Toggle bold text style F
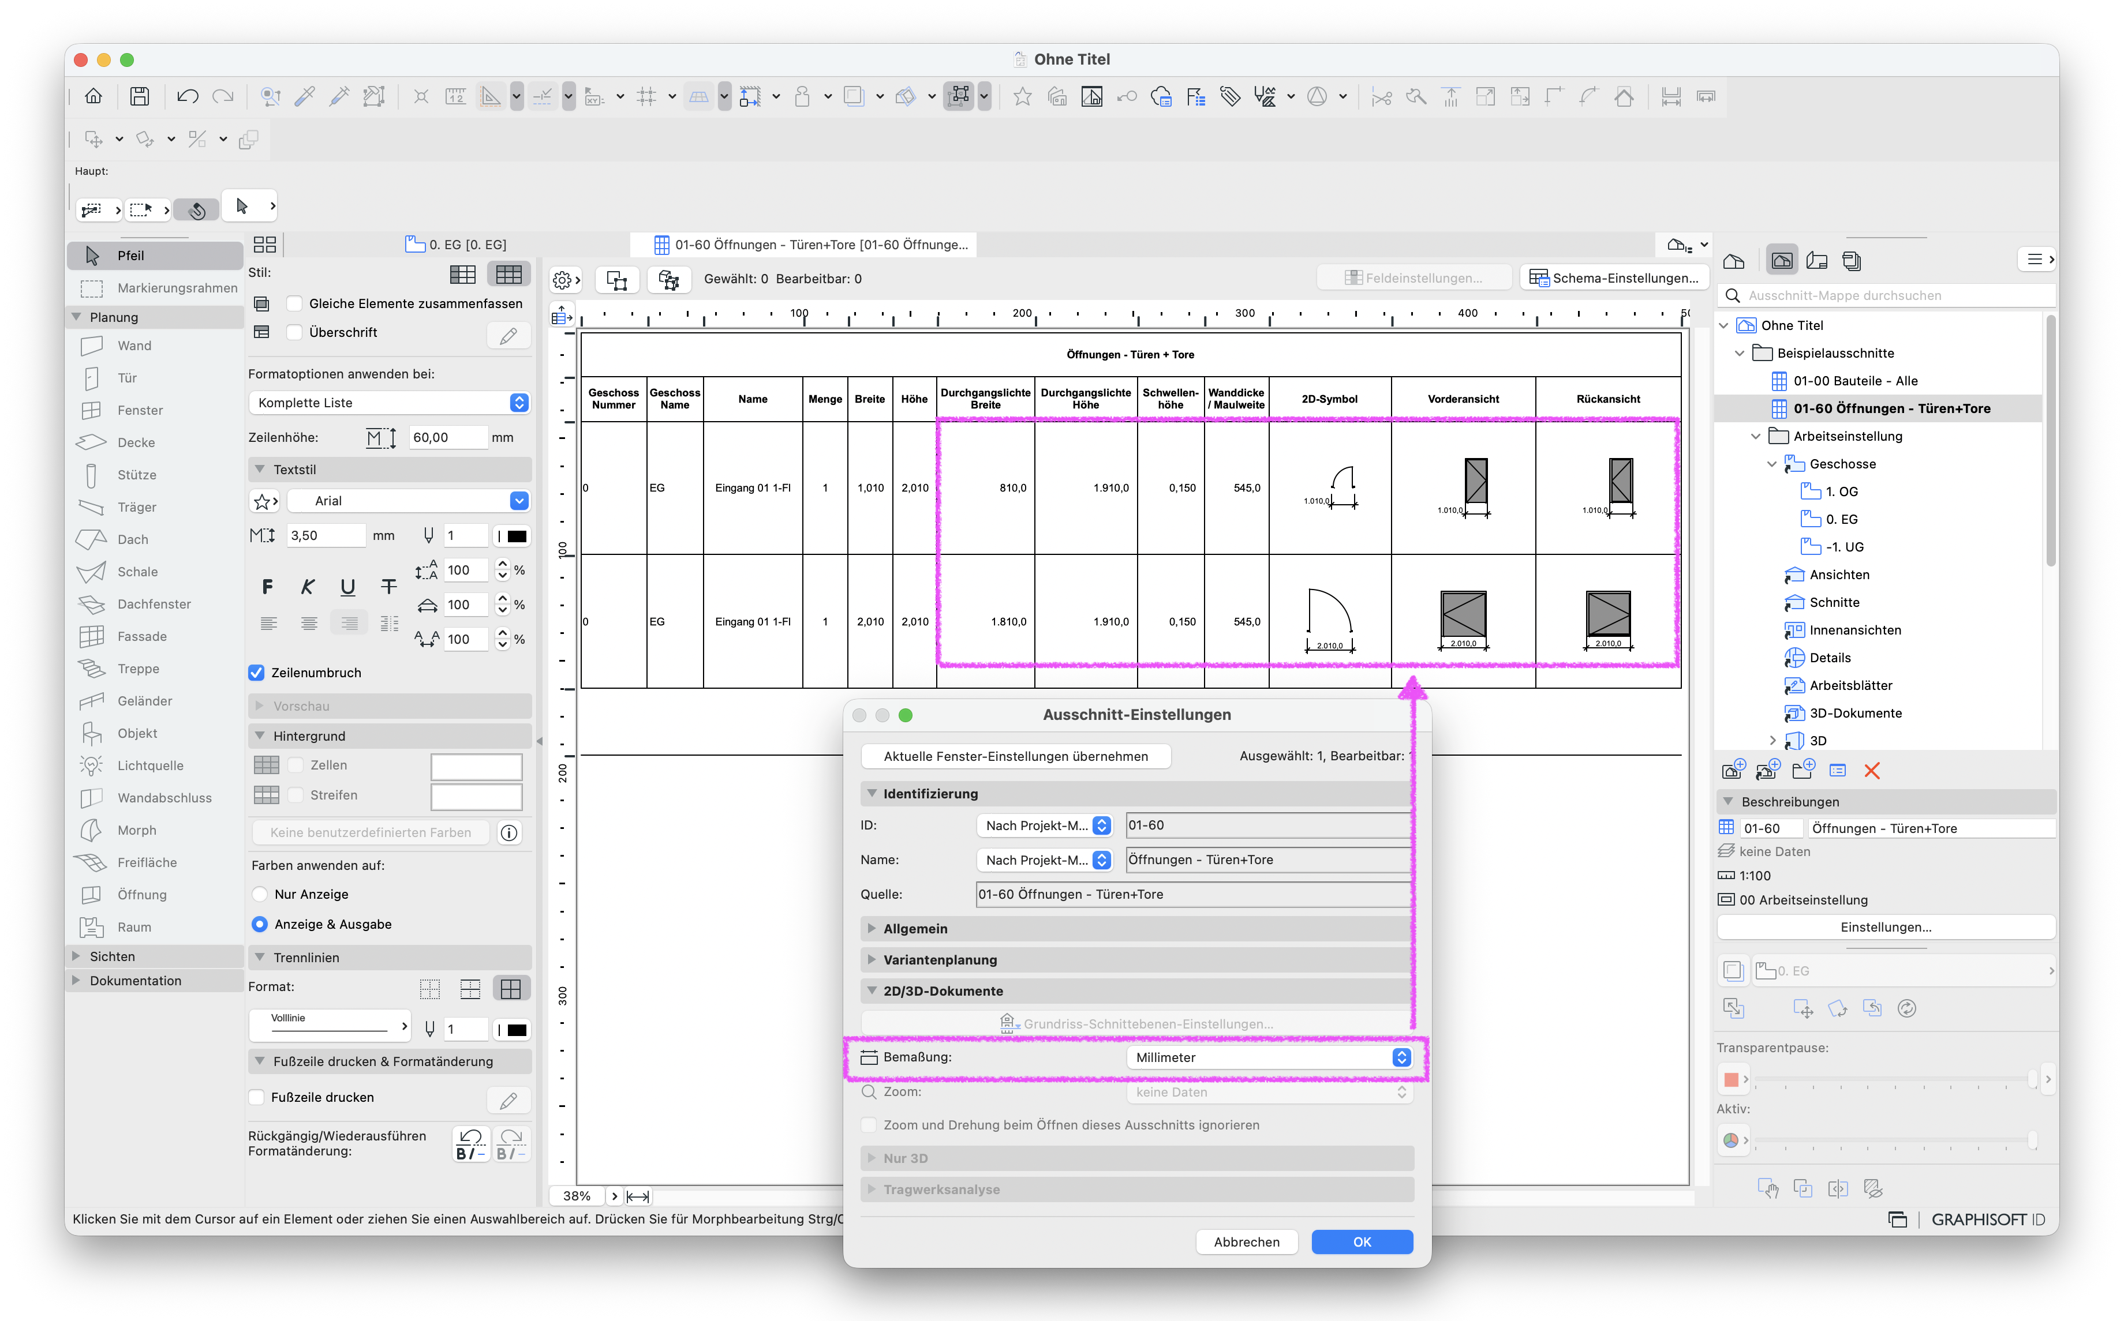This screenshot has width=2124, height=1321. click(x=267, y=587)
